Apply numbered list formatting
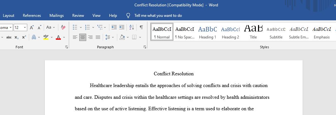336x115 pixels. [87, 27]
